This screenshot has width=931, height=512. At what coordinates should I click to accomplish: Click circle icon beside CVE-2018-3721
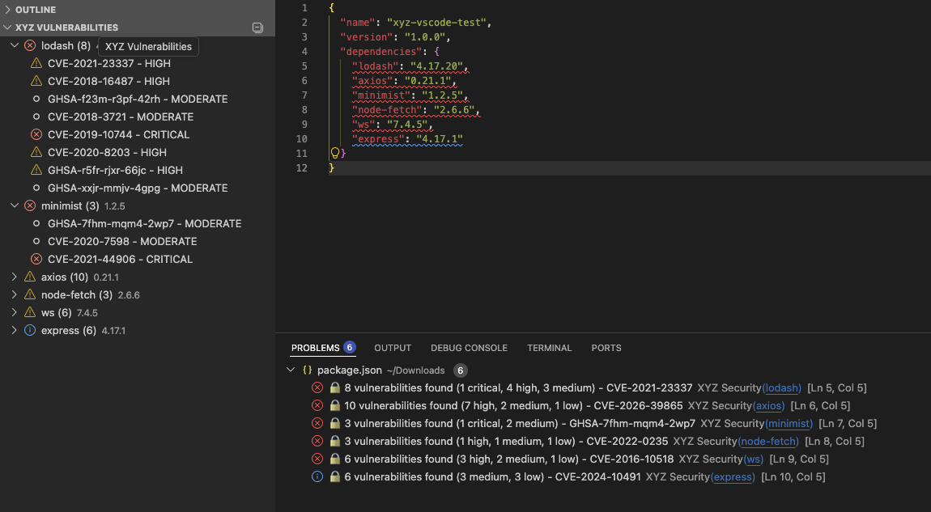point(36,116)
